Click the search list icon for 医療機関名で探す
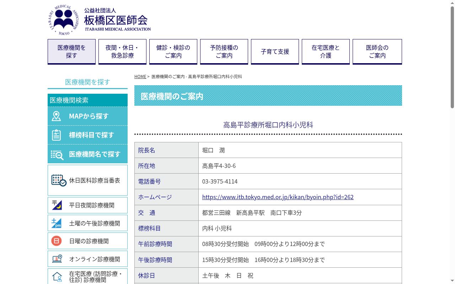 tap(57, 154)
